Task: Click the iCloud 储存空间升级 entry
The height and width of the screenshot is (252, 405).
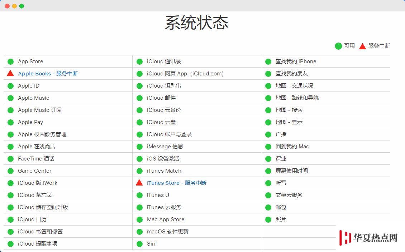Action: 43,207
